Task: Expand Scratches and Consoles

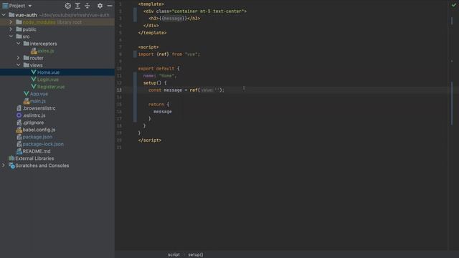Action: [4, 166]
